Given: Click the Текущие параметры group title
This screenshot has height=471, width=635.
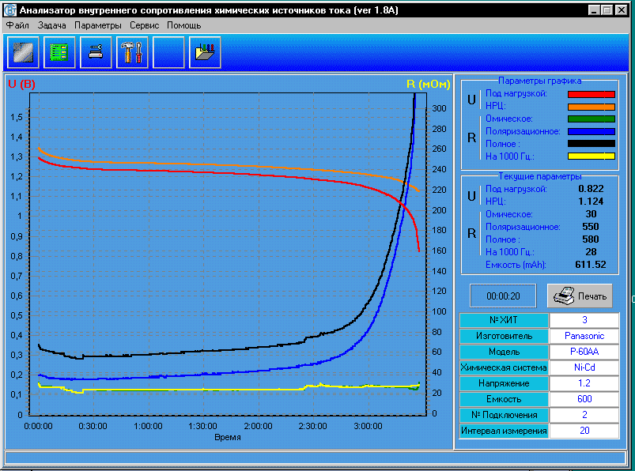Looking at the screenshot, I should point(539,176).
